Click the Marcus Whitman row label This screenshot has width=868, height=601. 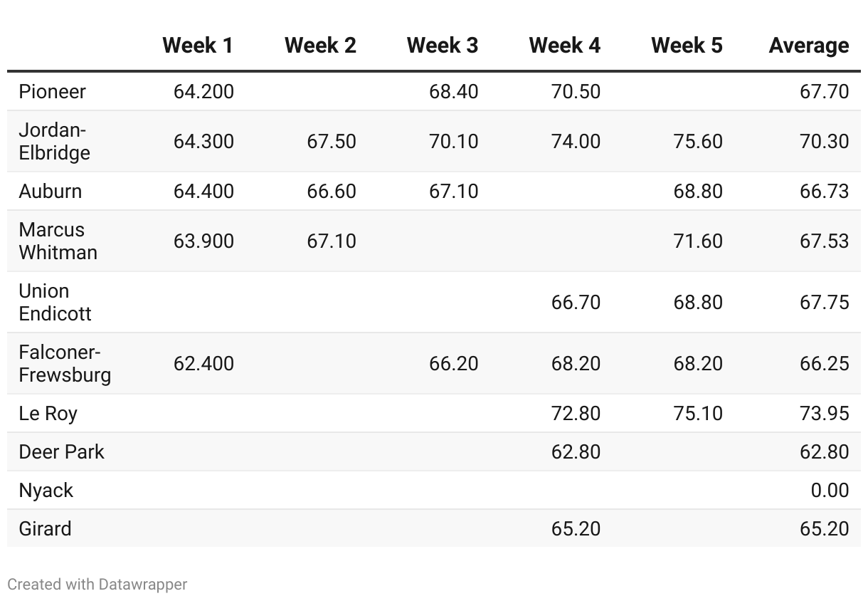pos(58,241)
